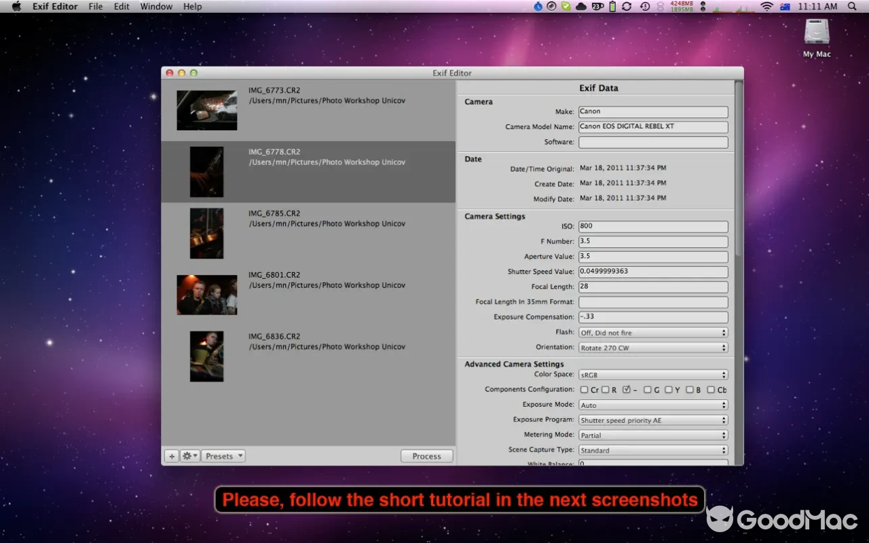
Task: Uncheck the ticked components configuration box
Action: [627, 389]
